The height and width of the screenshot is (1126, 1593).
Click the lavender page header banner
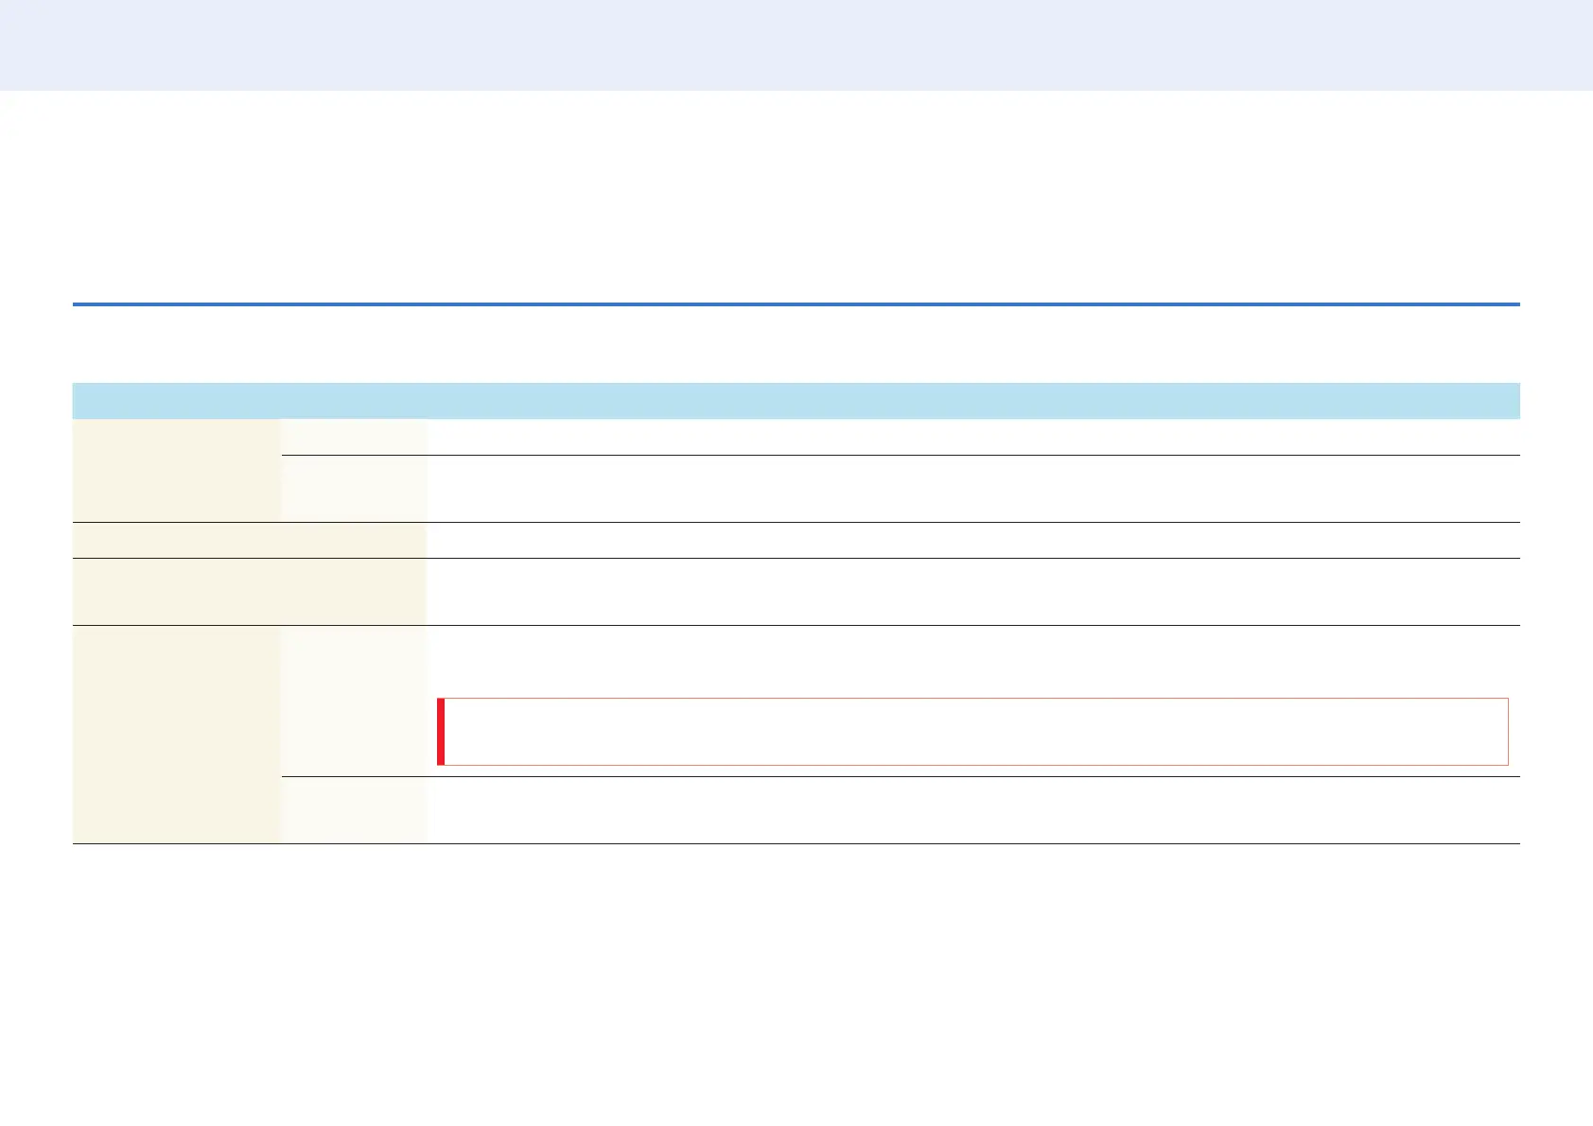click(796, 45)
